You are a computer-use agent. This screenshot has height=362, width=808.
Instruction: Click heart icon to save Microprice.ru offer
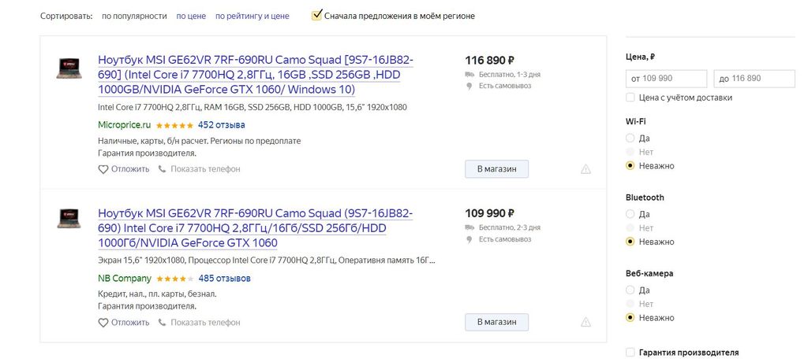pos(103,169)
